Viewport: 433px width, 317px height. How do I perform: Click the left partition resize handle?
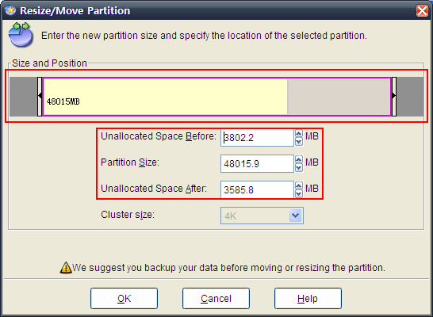40,97
